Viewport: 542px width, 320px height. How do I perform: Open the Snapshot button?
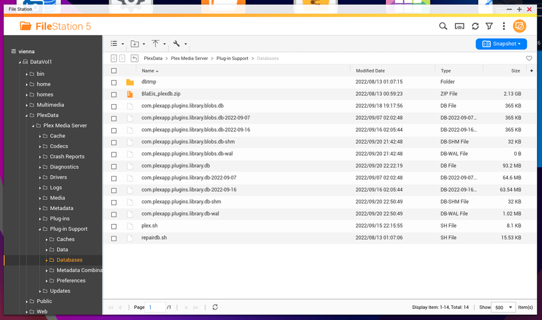click(x=501, y=44)
